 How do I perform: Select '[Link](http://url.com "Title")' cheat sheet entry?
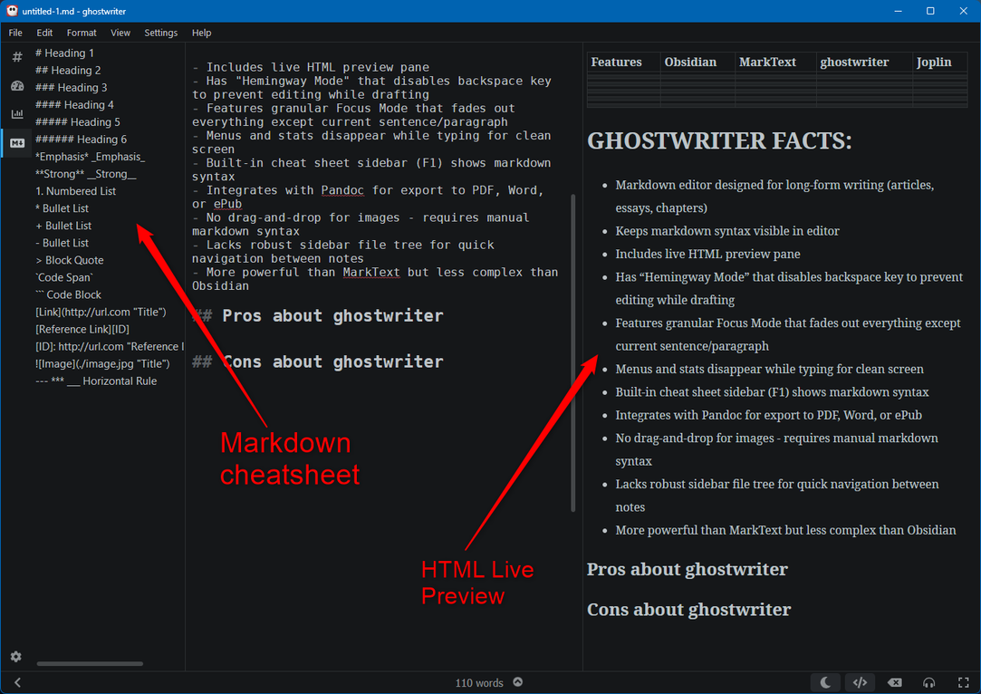point(101,312)
